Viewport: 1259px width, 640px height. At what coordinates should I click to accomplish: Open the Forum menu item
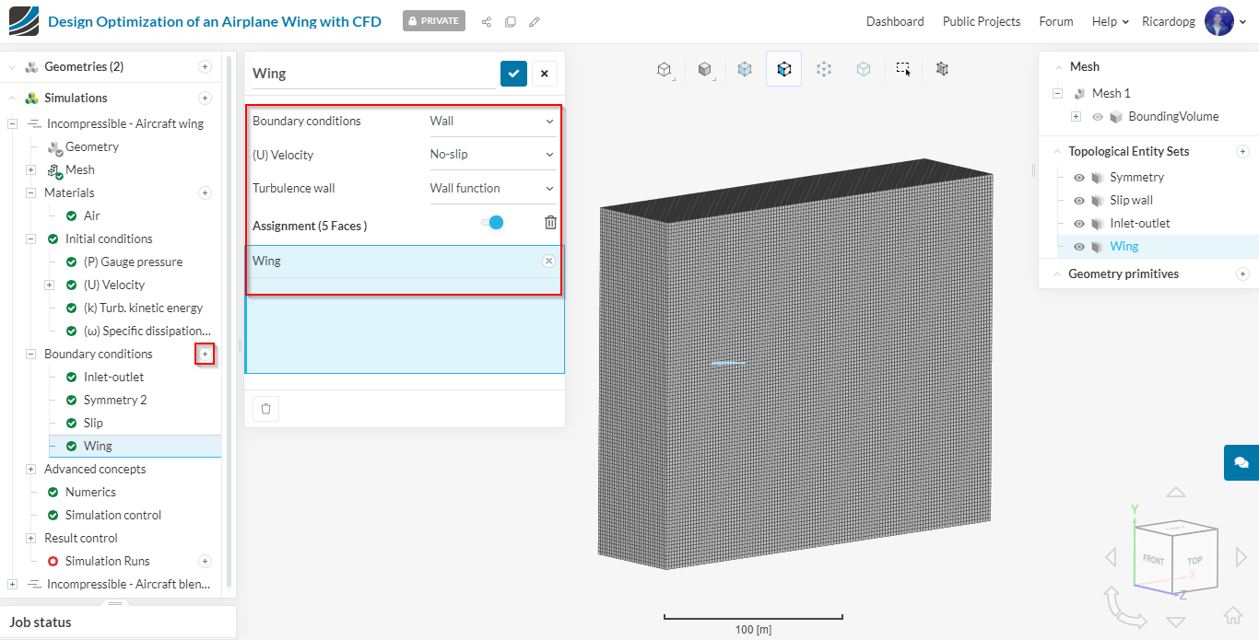click(1055, 21)
